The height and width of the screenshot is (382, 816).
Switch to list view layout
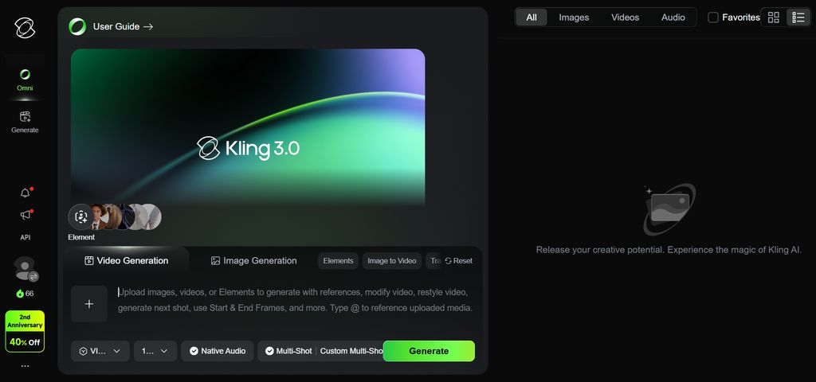pos(798,18)
